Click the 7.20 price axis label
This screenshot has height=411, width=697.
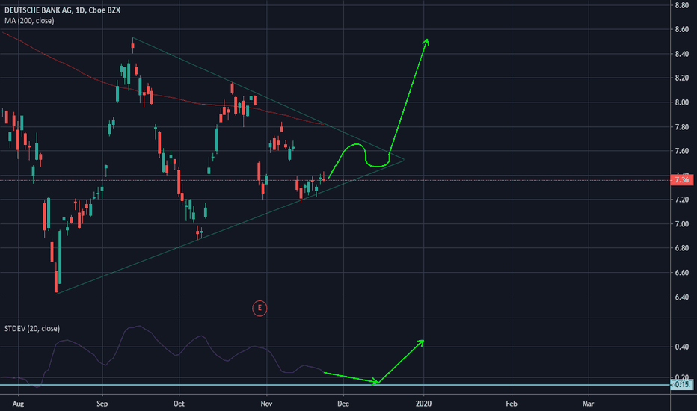[x=681, y=200]
